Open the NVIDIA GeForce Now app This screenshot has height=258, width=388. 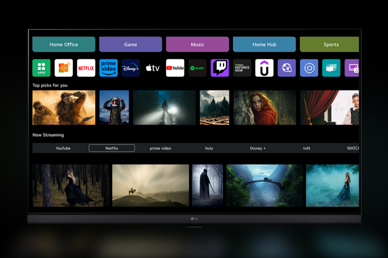(x=242, y=68)
